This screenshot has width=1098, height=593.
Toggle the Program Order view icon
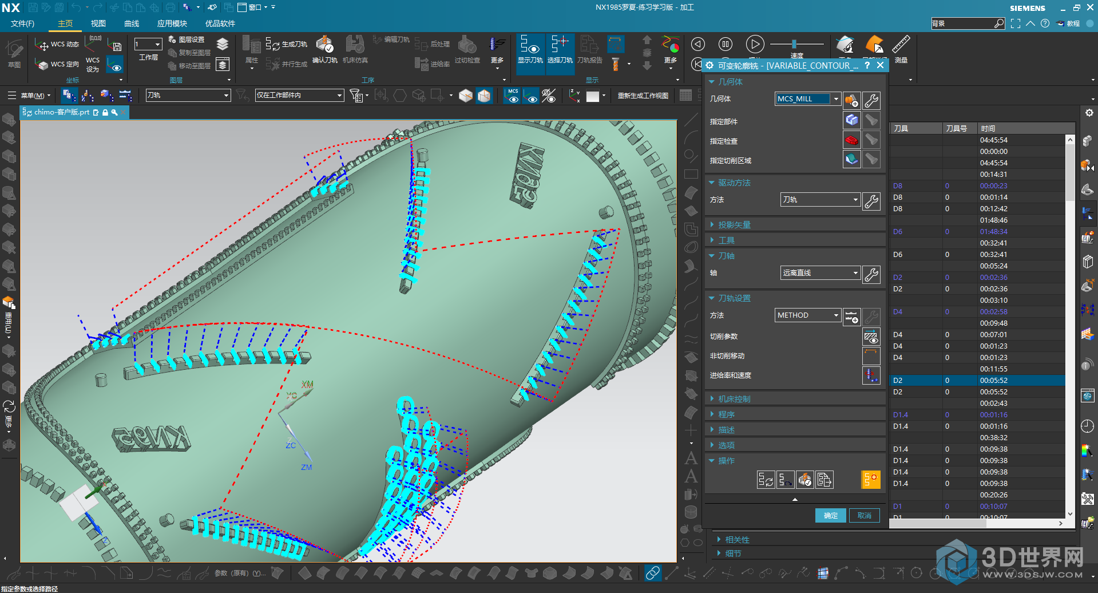[70, 96]
